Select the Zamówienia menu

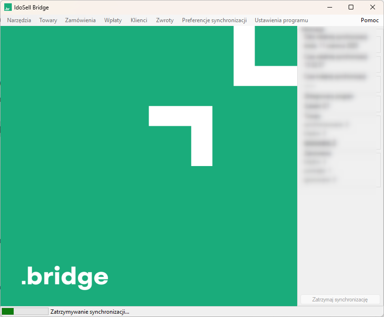click(x=80, y=20)
